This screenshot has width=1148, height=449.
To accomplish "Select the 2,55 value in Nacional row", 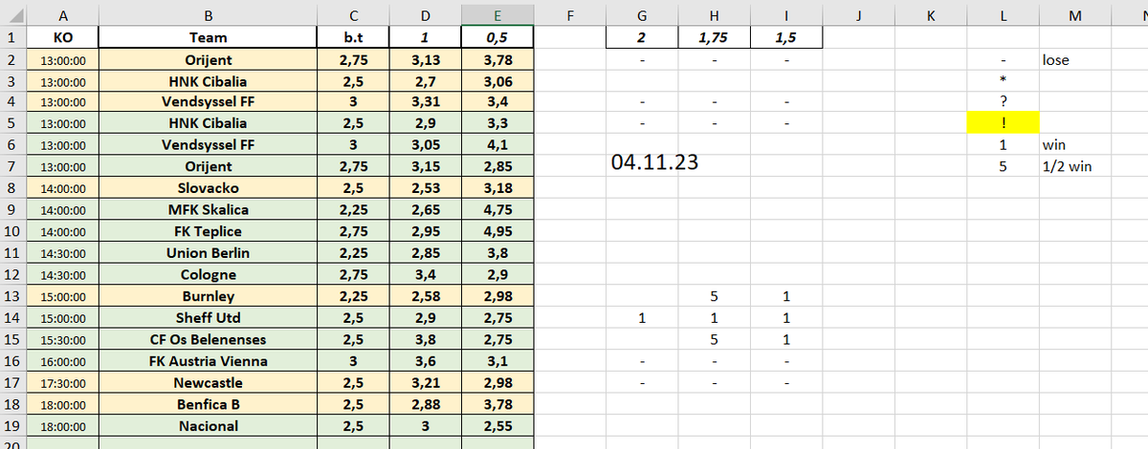I will click(497, 425).
